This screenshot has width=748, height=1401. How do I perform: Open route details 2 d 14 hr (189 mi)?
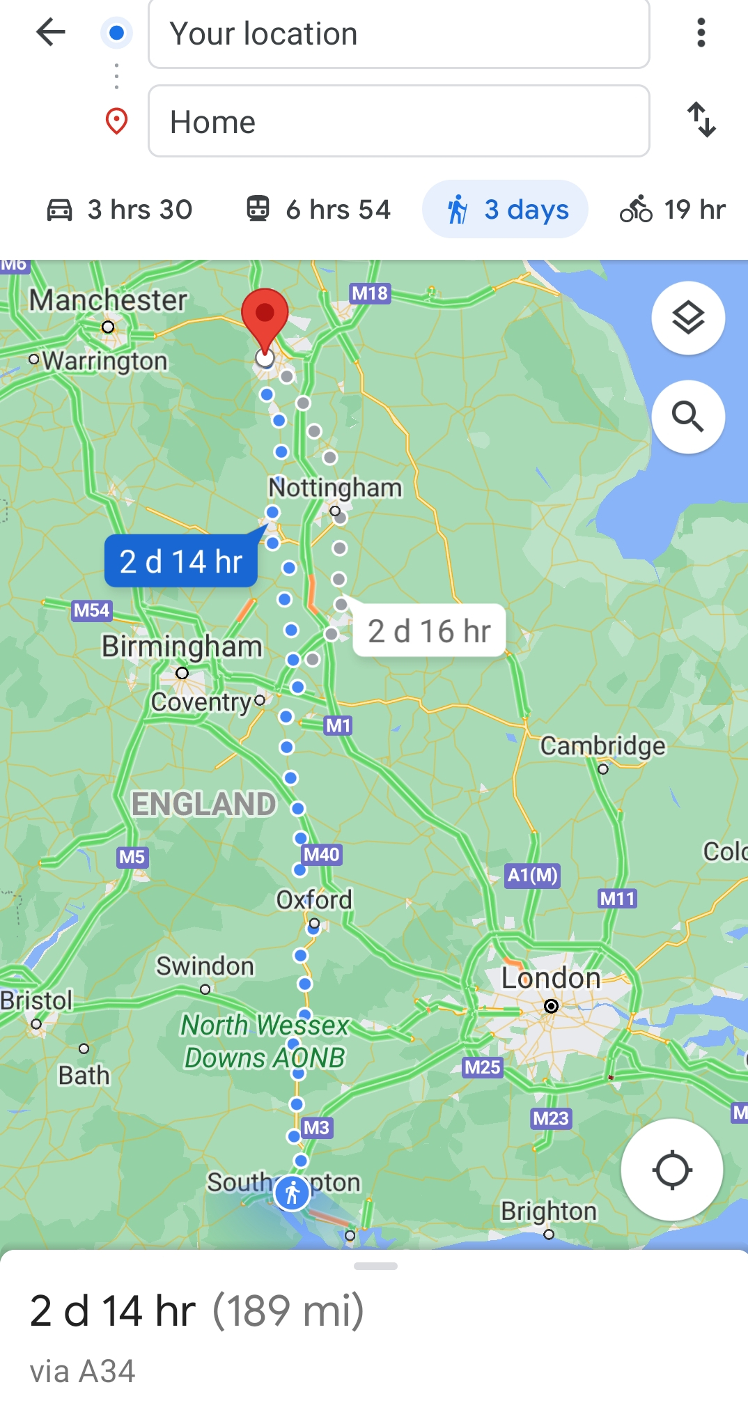(197, 1310)
